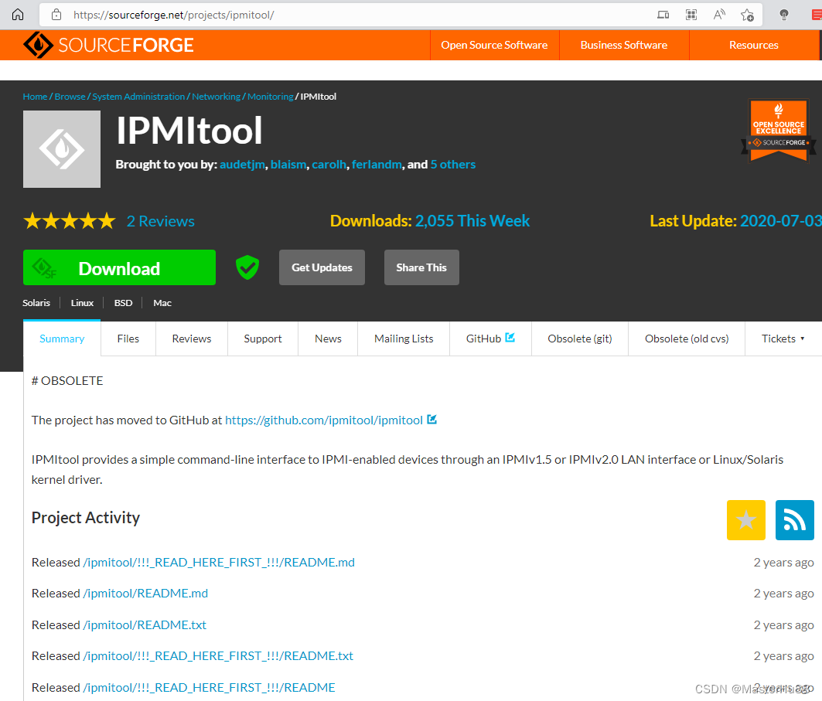
Task: Click the five-star rating
Action: (x=69, y=221)
